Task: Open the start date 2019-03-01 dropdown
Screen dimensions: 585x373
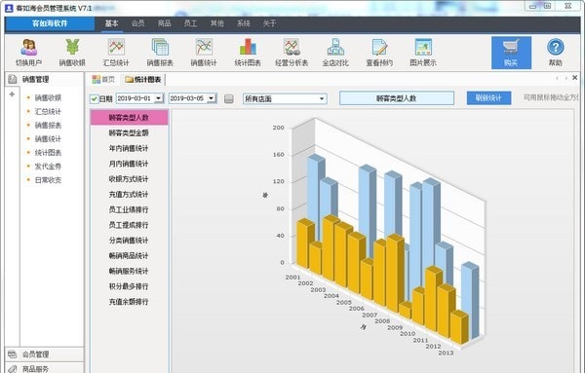Action: pyautogui.click(x=159, y=98)
